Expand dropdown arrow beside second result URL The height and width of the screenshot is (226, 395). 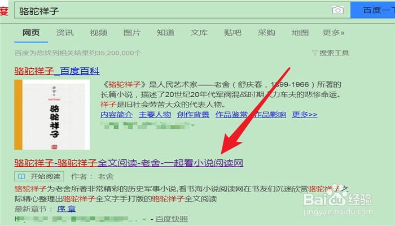[x=144, y=219]
